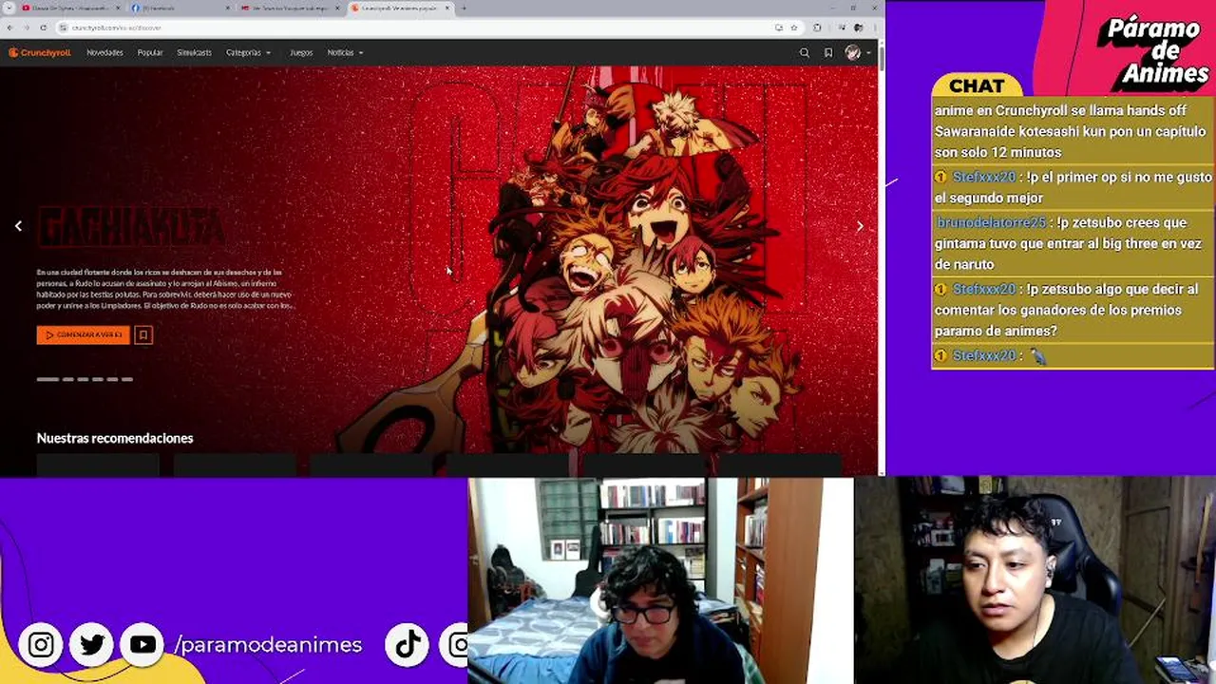Screen dimensions: 1216x684
Task: Select the second carousel indicator dash
Action: [x=67, y=379]
